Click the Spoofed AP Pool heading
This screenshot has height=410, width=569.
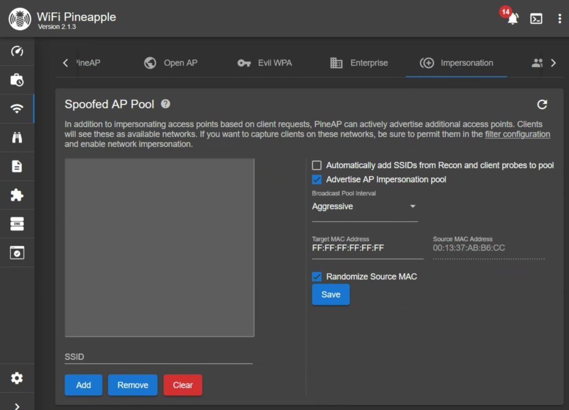click(x=109, y=104)
